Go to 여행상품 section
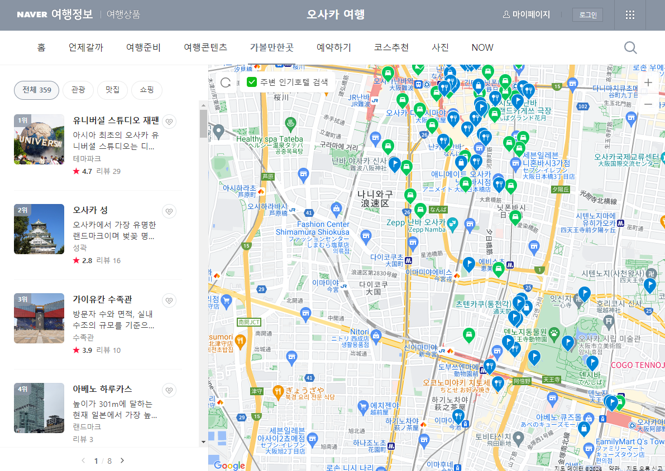The width and height of the screenshot is (665, 471). coord(123,14)
